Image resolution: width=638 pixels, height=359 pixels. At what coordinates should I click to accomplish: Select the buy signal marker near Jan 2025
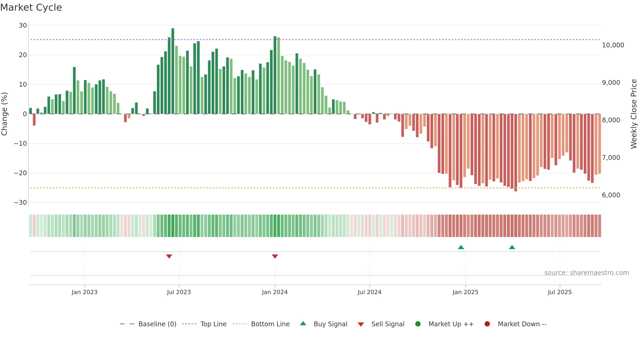[x=461, y=247]
